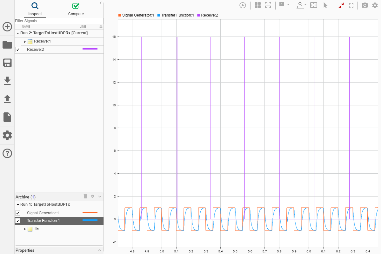Open the zoom mode dropdown arrow
381x254 pixels.
(x=305, y=5)
